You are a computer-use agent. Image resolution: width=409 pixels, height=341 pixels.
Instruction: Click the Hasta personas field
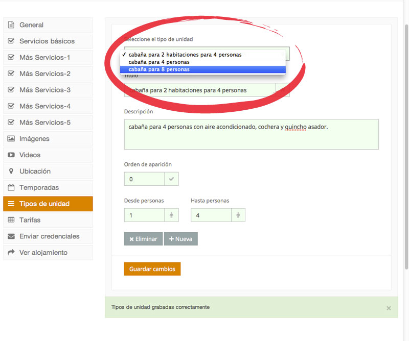(211, 215)
